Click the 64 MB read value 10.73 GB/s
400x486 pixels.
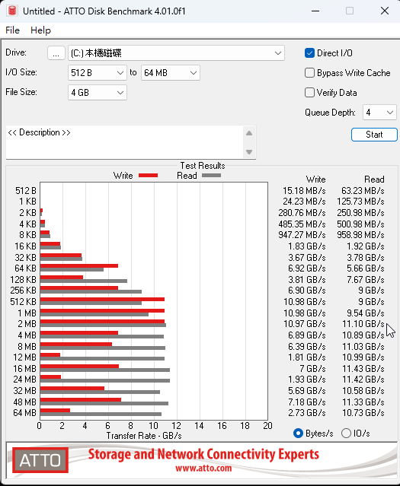(x=363, y=413)
